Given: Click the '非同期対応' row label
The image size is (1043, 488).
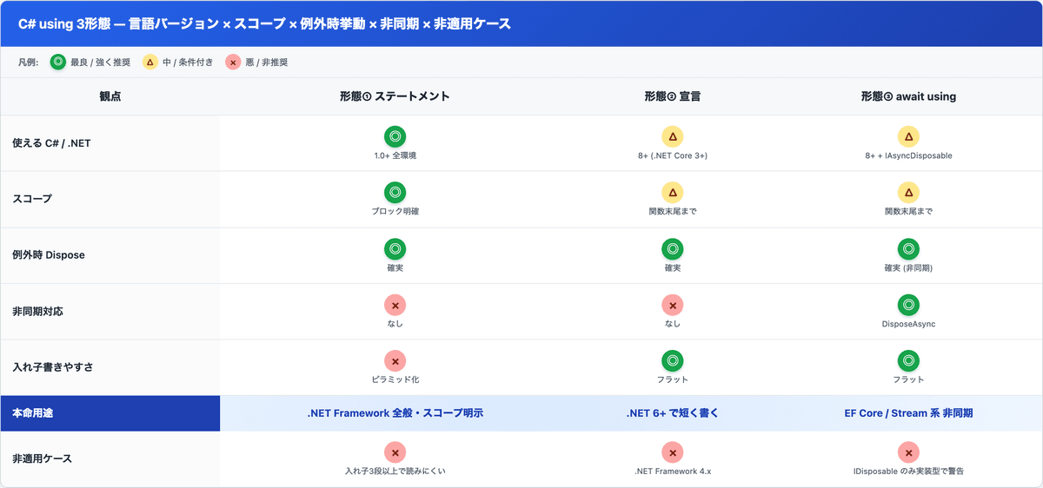Looking at the screenshot, I should click(37, 311).
